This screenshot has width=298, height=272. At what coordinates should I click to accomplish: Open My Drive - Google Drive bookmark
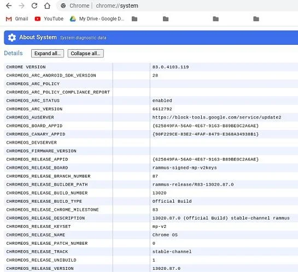[97, 19]
